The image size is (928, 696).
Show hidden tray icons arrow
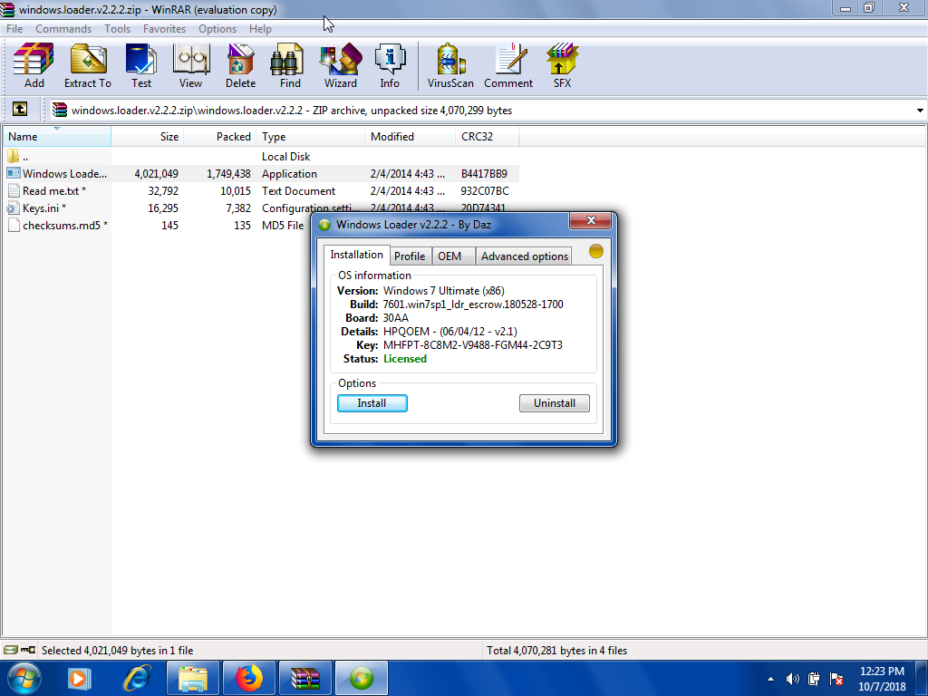[770, 679]
